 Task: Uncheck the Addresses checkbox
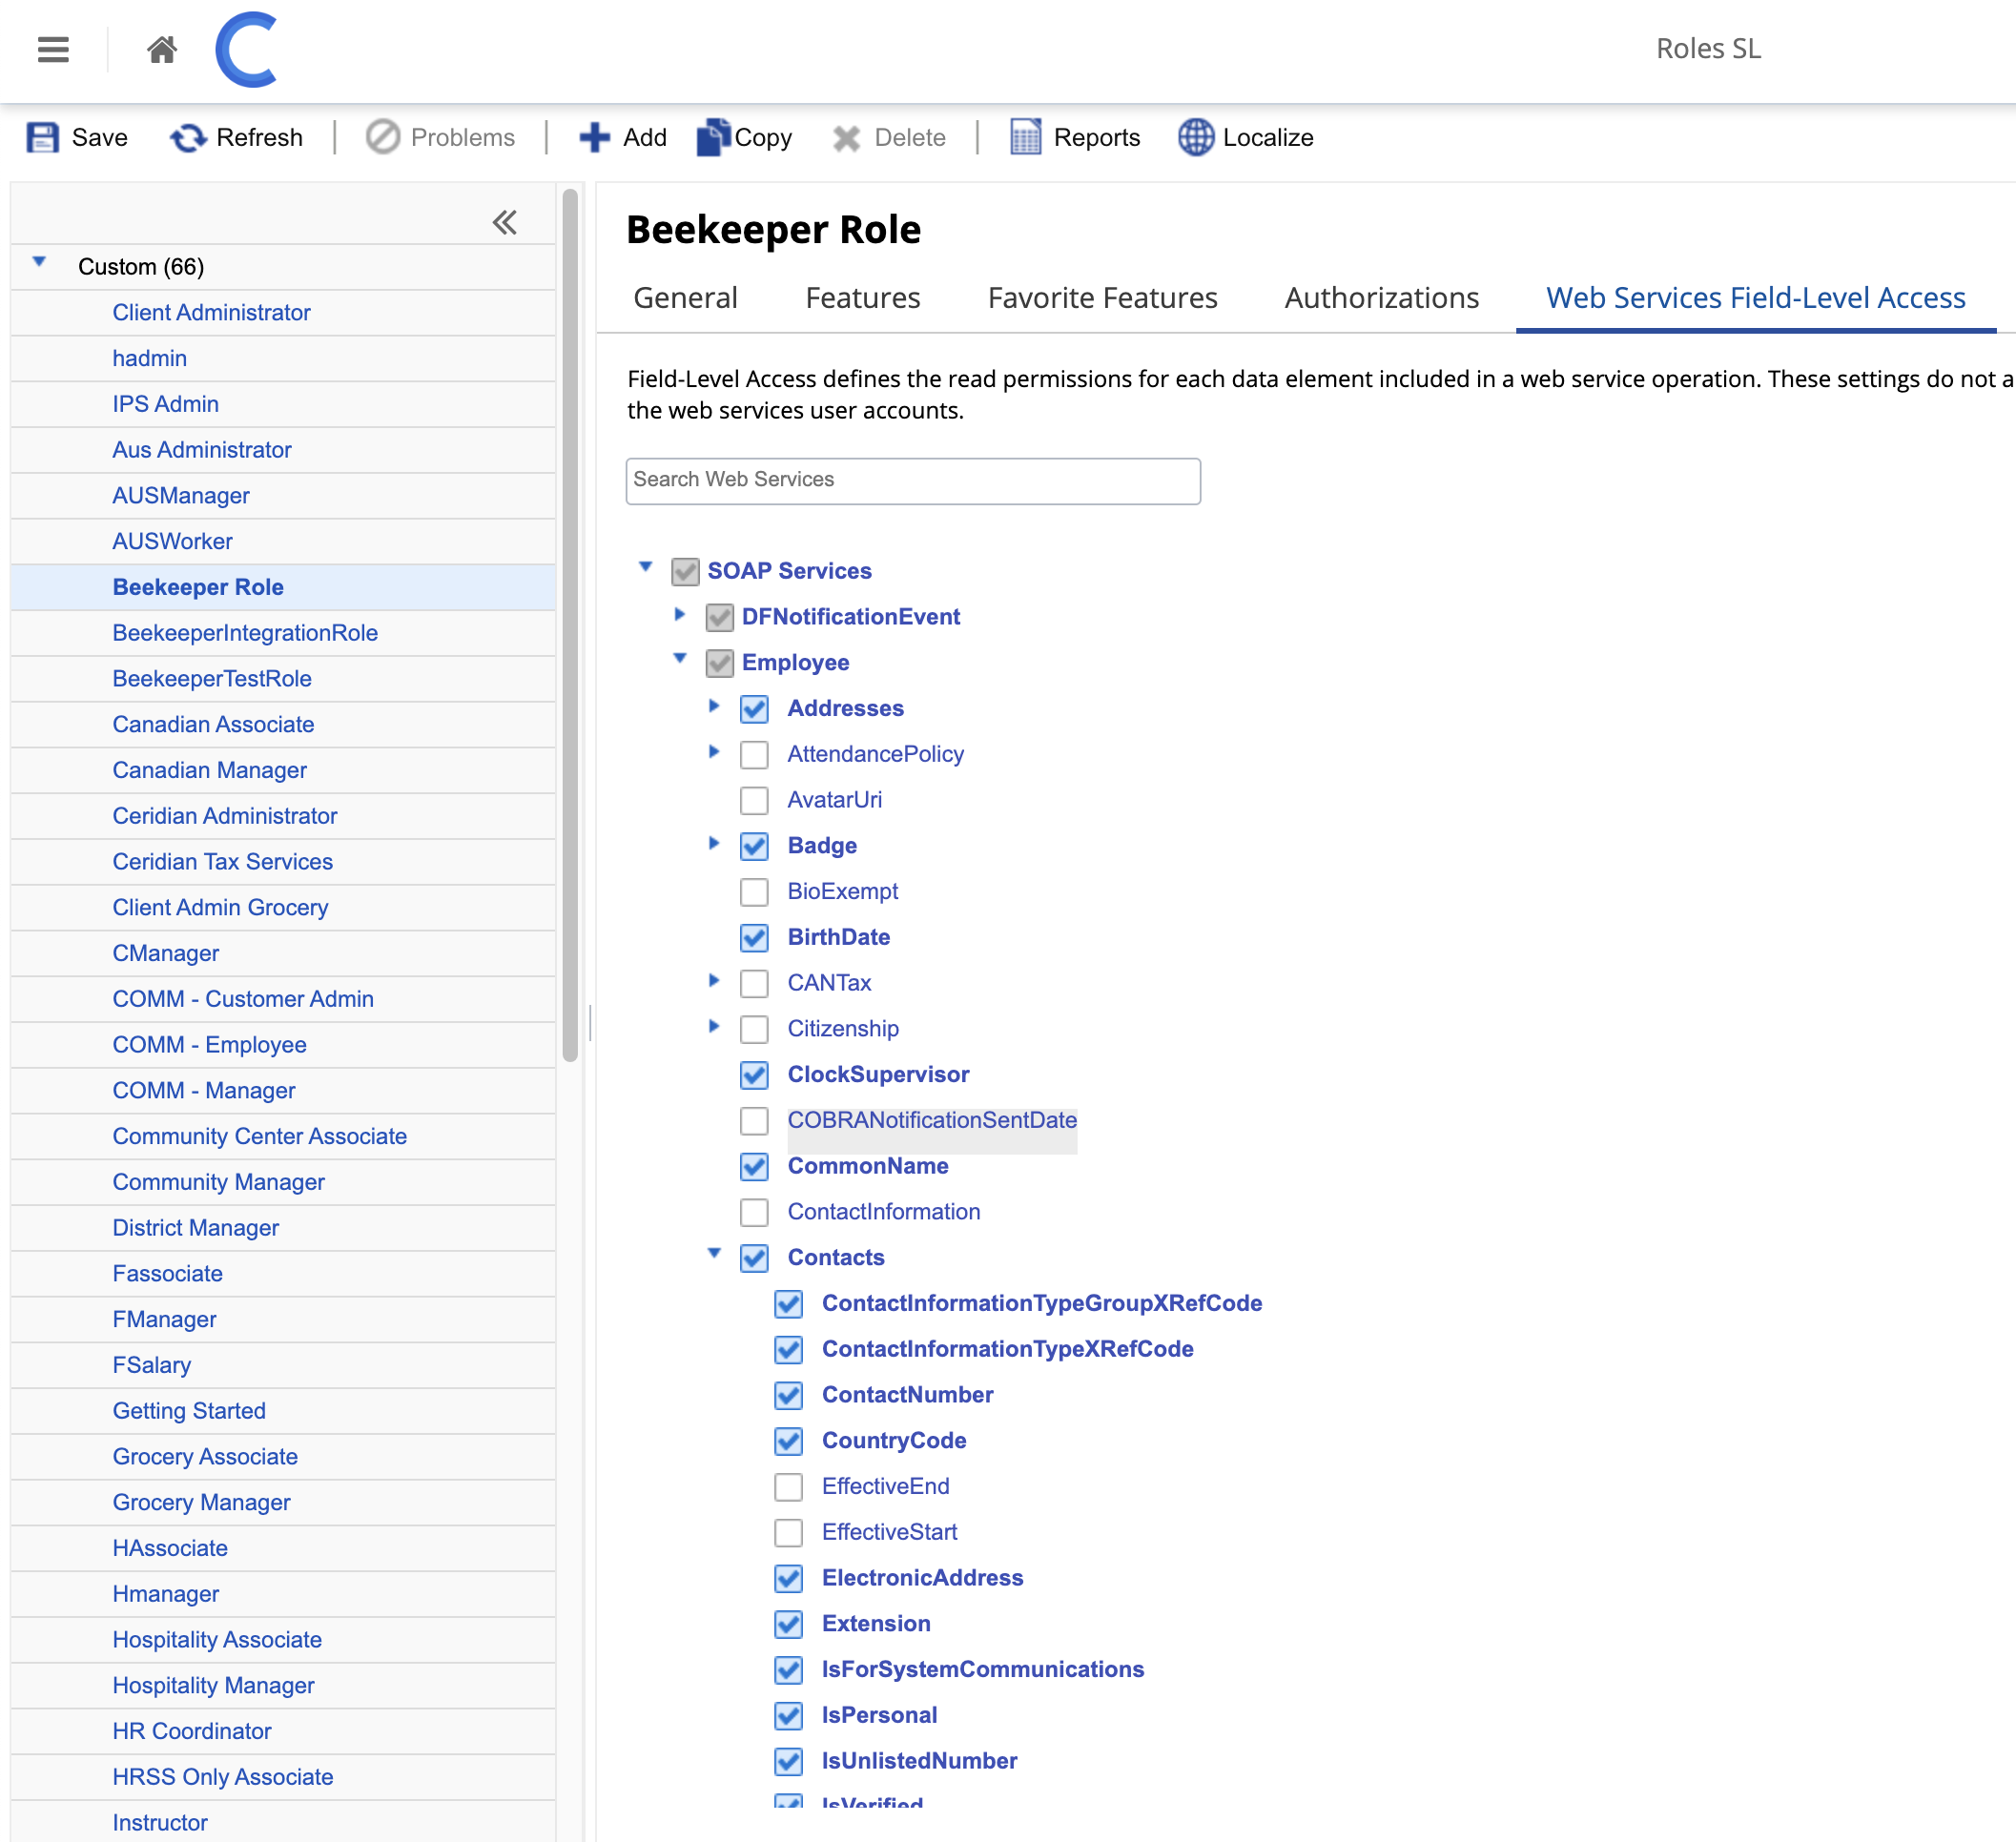coord(755,709)
